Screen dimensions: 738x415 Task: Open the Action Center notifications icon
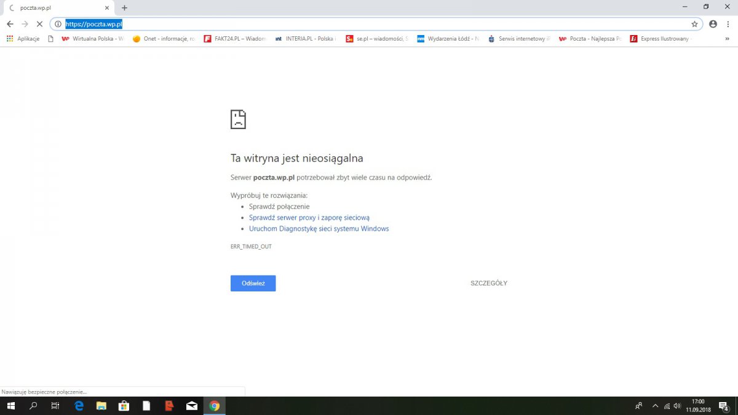[724, 406]
